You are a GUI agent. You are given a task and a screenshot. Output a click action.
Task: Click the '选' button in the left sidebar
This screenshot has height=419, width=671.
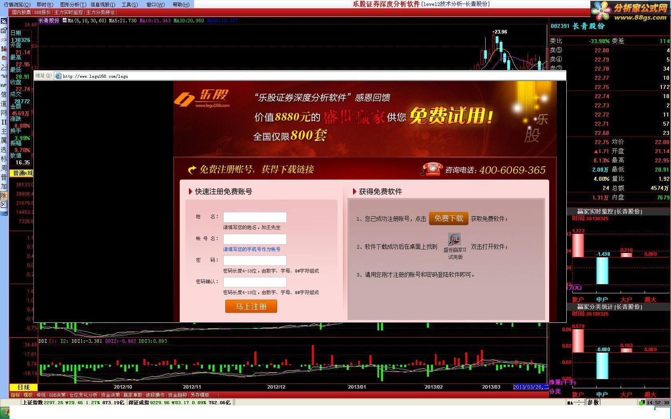click(4, 150)
